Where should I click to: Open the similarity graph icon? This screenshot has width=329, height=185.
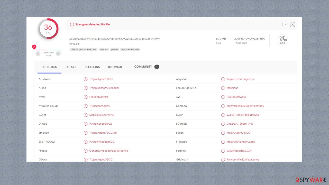[292, 24]
